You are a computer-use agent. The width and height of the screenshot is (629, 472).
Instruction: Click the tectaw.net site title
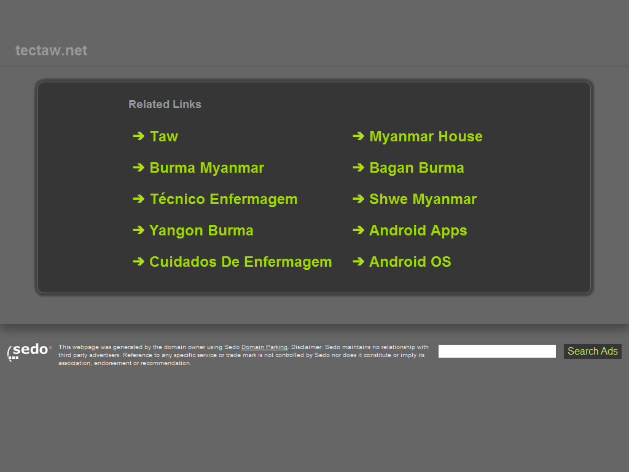tap(52, 50)
